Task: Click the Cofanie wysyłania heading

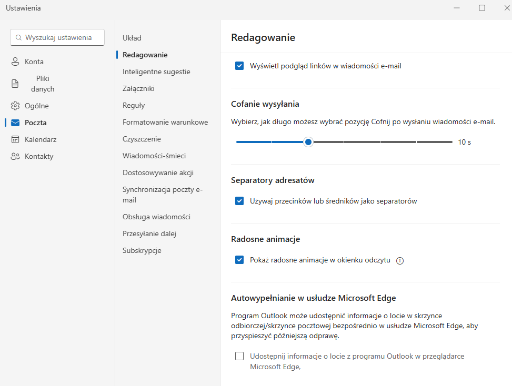Action: click(265, 104)
